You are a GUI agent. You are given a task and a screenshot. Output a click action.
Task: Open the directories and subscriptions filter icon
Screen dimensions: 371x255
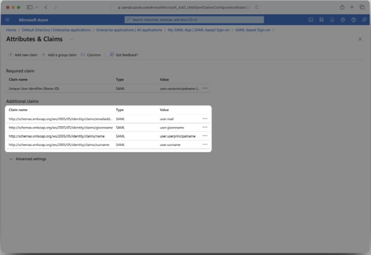click(321, 20)
